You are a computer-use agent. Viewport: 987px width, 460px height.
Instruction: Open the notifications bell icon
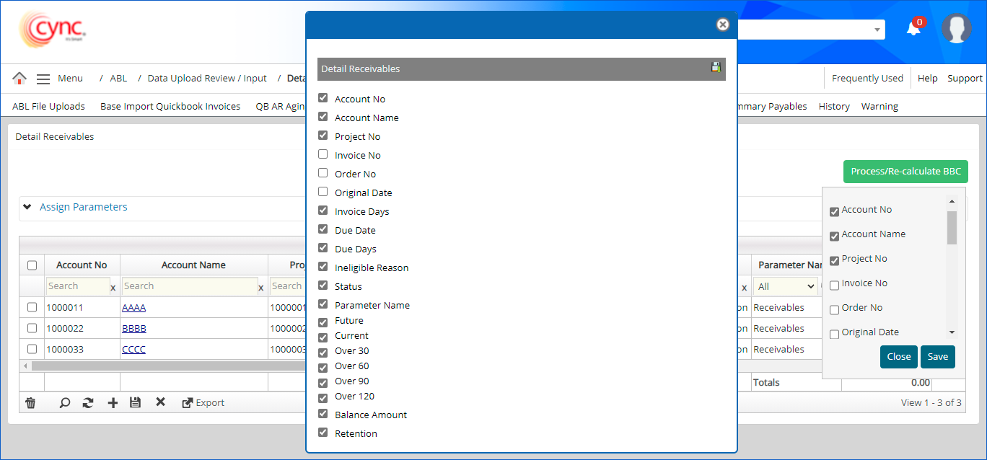point(913,29)
